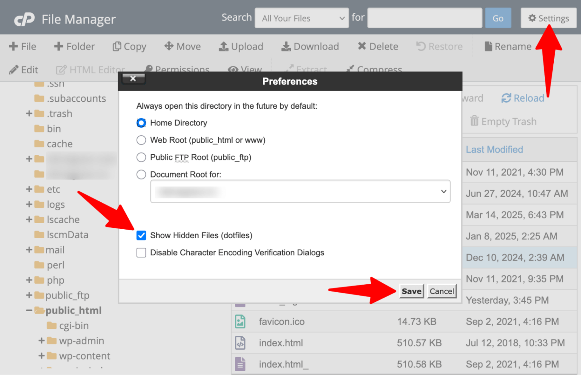Choose the Web Root radio button
581x375 pixels.
141,140
